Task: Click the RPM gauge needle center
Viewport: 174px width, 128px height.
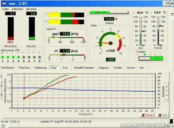Action: coord(111,43)
